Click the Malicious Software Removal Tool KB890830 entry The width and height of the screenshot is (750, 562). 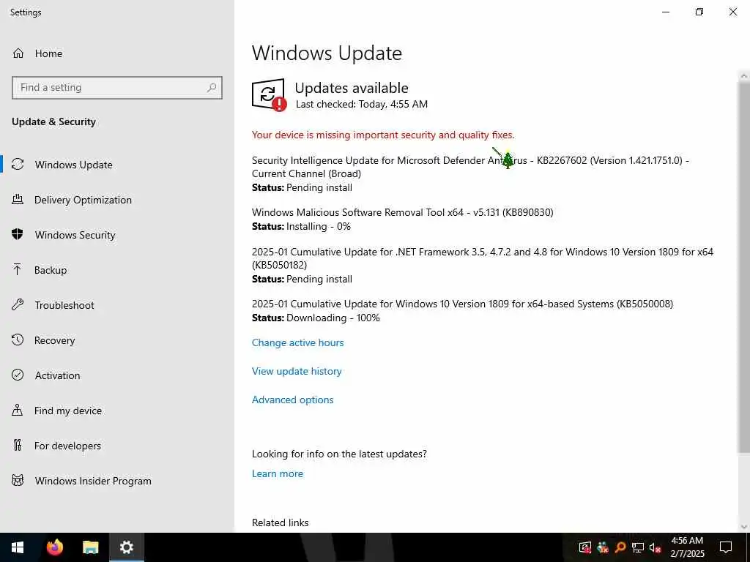click(403, 212)
